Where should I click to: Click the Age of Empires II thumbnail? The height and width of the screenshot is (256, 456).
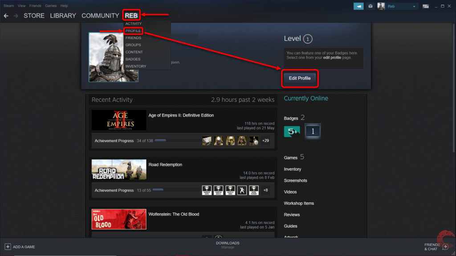(119, 120)
